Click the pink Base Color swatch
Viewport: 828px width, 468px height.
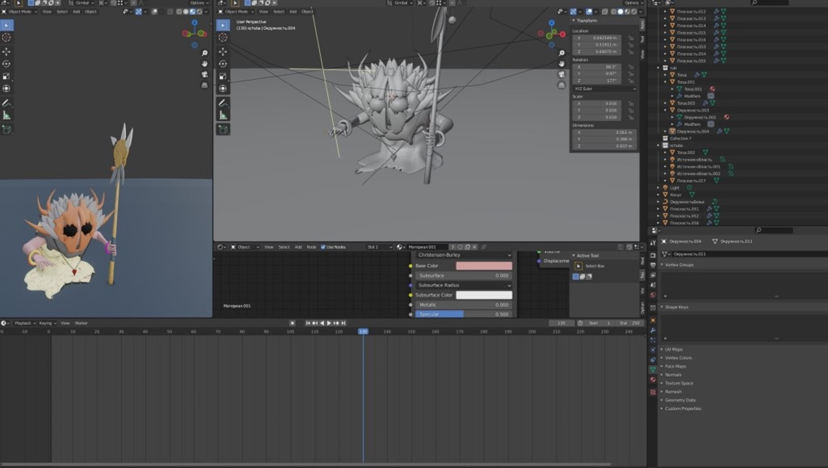pyautogui.click(x=484, y=266)
